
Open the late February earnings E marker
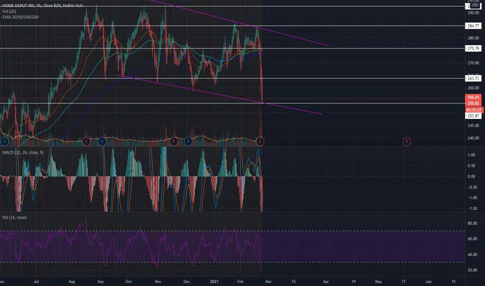260,141
